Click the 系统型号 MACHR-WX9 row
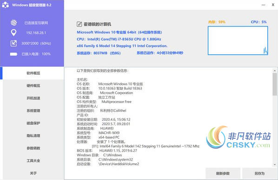This screenshot has width=278, height=180. tap(98, 133)
